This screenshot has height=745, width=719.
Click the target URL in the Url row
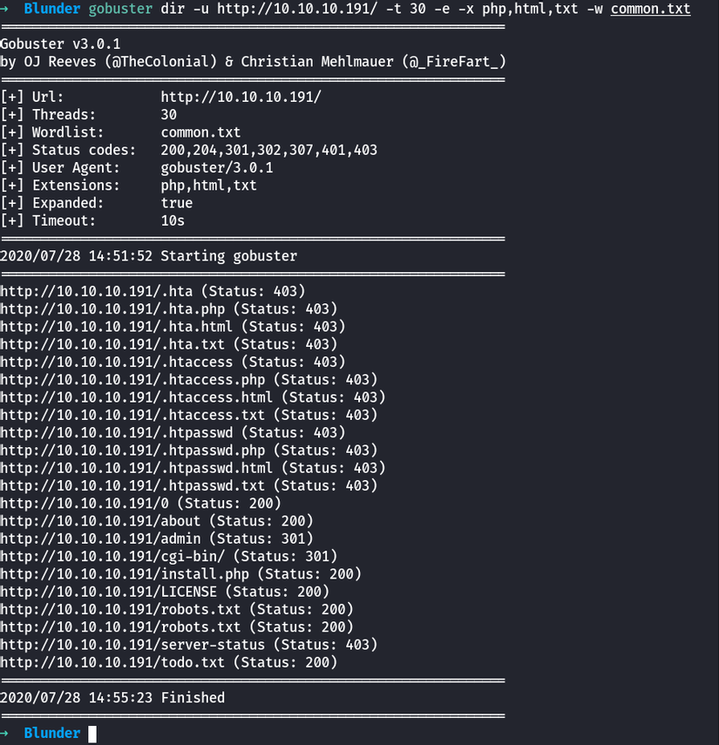coord(241,97)
